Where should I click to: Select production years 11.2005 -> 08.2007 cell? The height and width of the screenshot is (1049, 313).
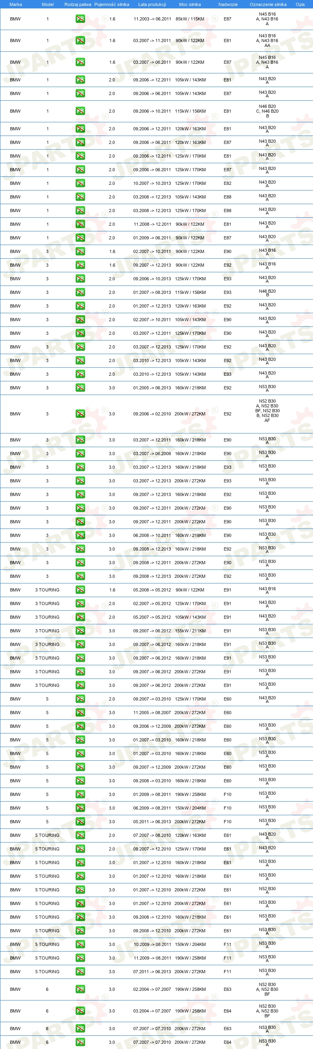point(152,713)
